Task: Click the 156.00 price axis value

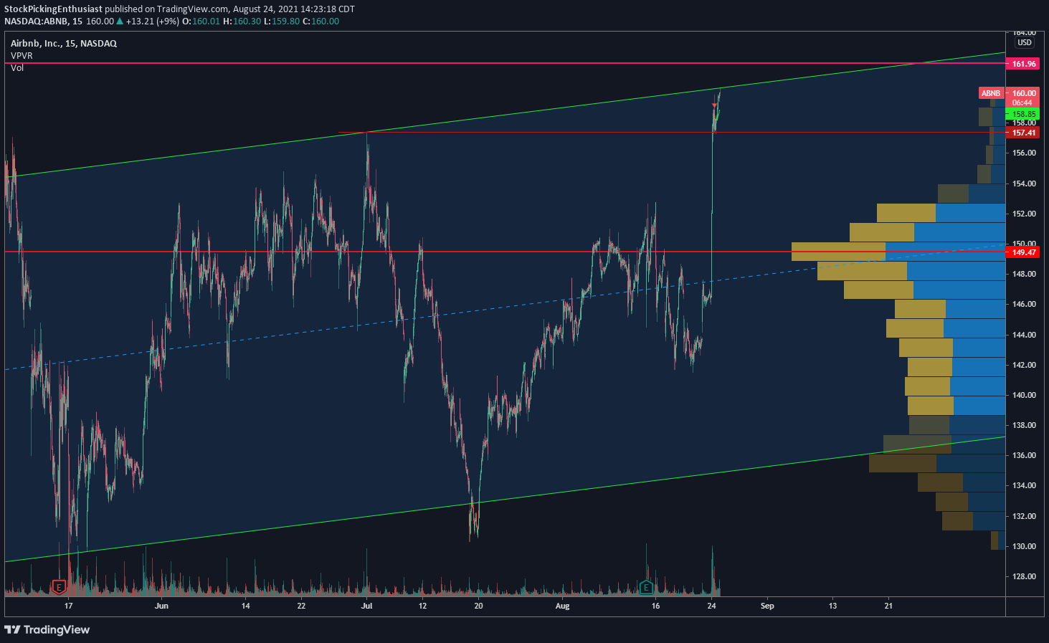Action: [x=1024, y=153]
